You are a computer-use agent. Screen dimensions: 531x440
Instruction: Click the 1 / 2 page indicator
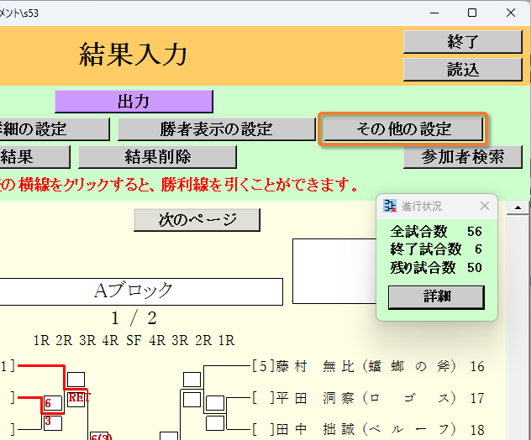point(134,318)
